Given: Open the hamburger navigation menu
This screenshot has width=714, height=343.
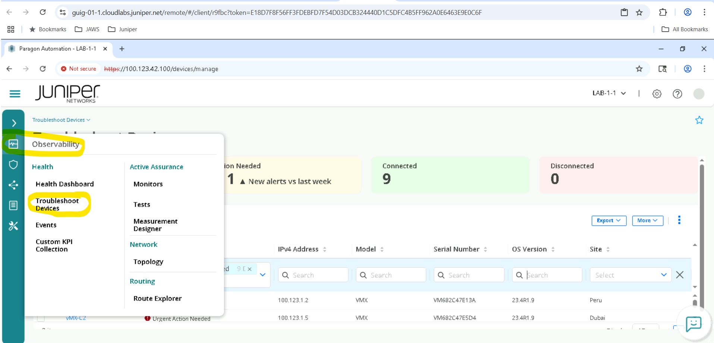Looking at the screenshot, I should point(15,94).
